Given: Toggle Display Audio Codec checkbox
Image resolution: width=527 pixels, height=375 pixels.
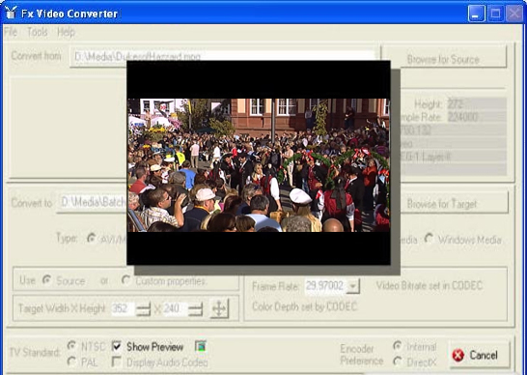Looking at the screenshot, I should 116,361.
